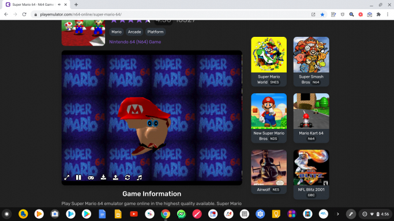The width and height of the screenshot is (394, 221).
Task: Save game state with the download icon
Action: pos(103,177)
